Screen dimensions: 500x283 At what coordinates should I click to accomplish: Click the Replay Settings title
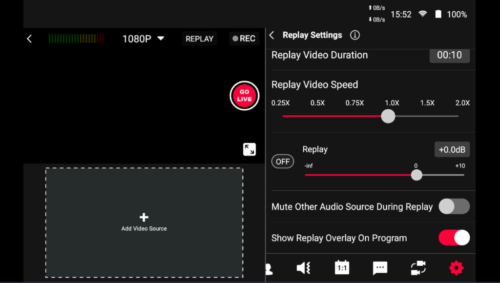[312, 35]
